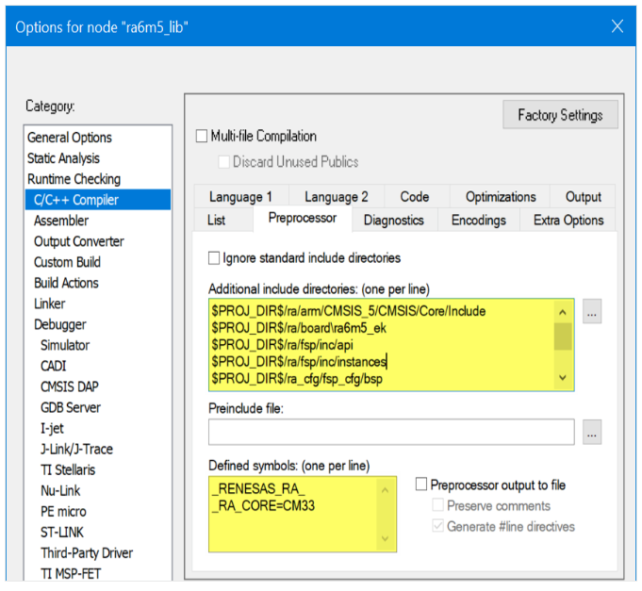Image resolution: width=642 pixels, height=591 pixels.
Task: Click defined symbols scroll up arrow
Action: pyautogui.click(x=385, y=490)
